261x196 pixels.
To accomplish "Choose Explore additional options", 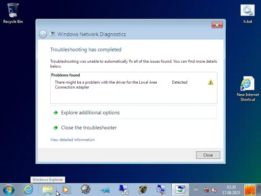I will point(134,112).
